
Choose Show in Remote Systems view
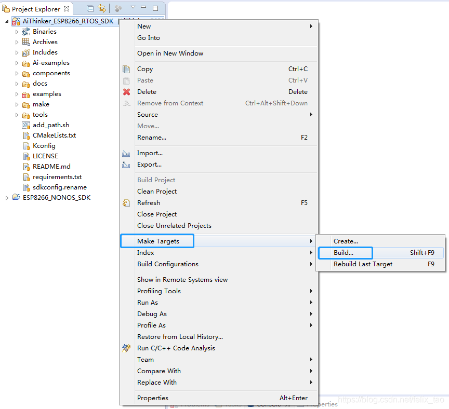pyautogui.click(x=219, y=280)
